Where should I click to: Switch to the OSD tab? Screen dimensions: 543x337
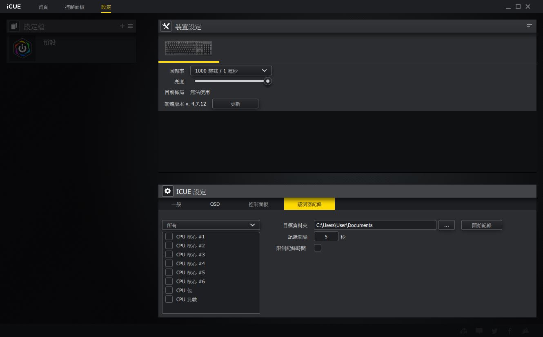(x=215, y=204)
